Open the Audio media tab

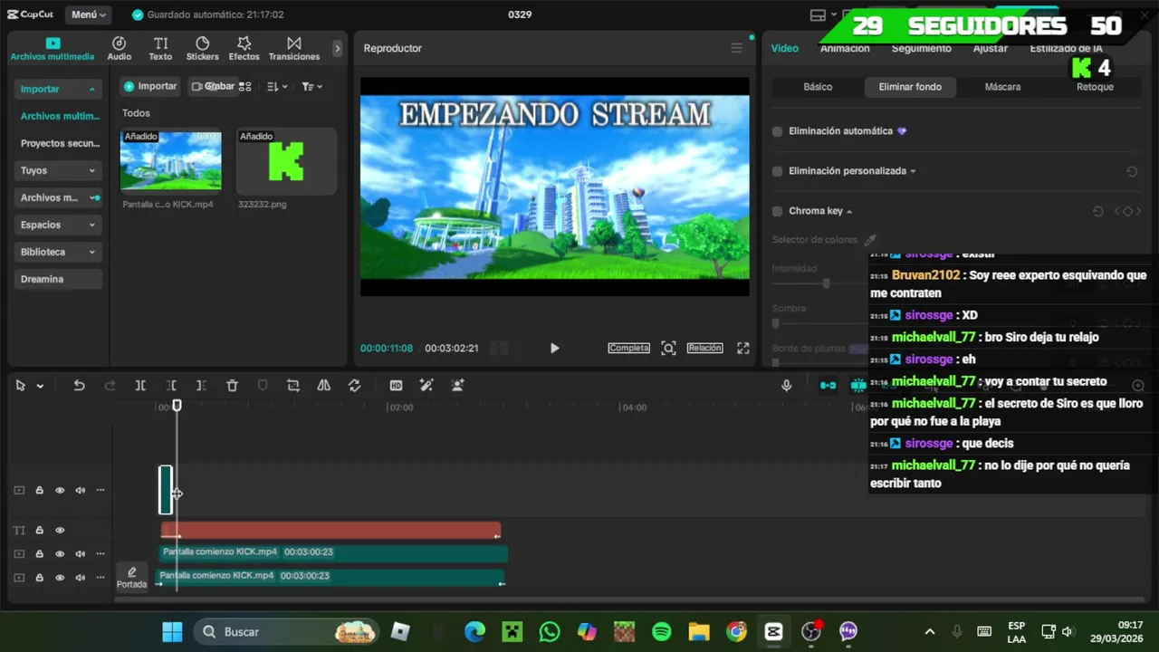[119, 49]
